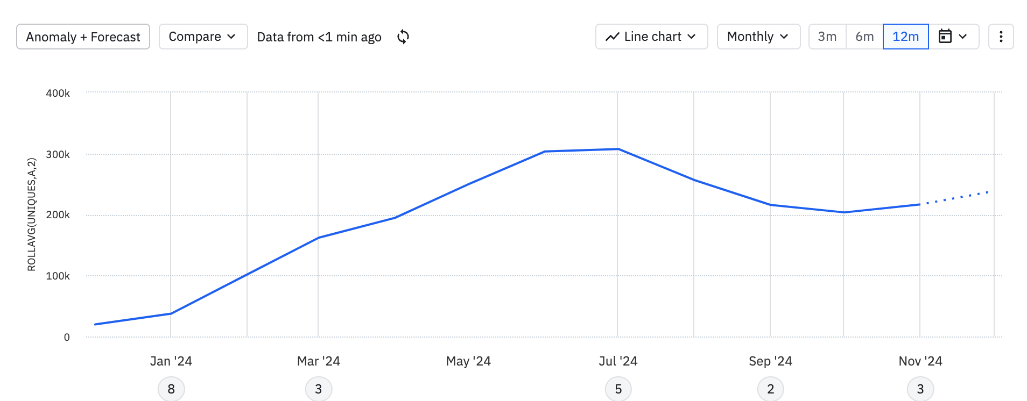
Task: Click annotation badge 8 under Jan '24
Action: click(171, 389)
